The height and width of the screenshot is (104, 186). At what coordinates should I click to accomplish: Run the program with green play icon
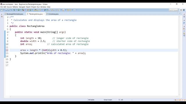point(19,10)
